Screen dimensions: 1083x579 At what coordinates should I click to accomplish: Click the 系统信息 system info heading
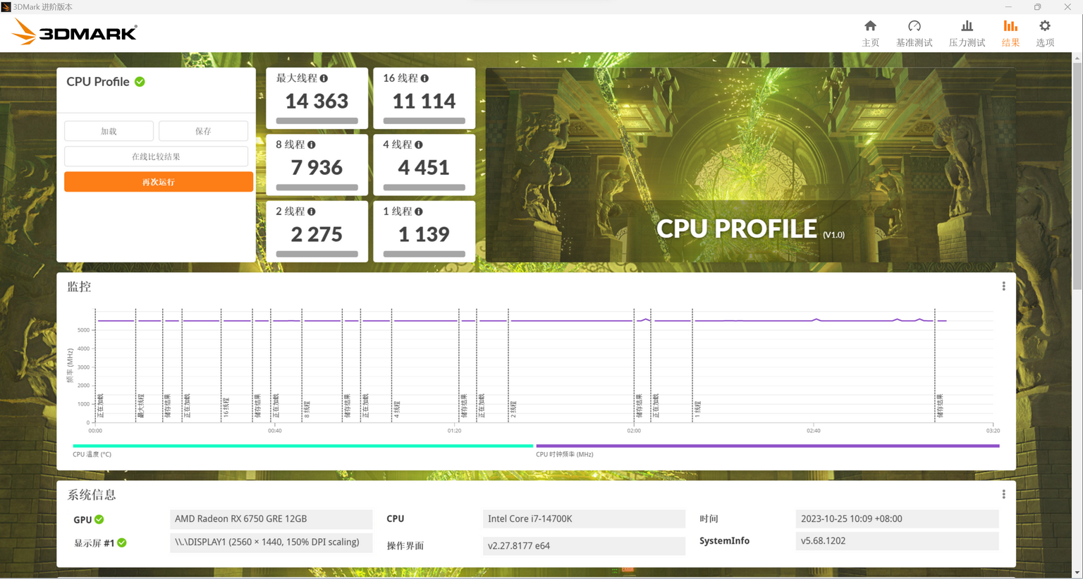[x=92, y=494]
